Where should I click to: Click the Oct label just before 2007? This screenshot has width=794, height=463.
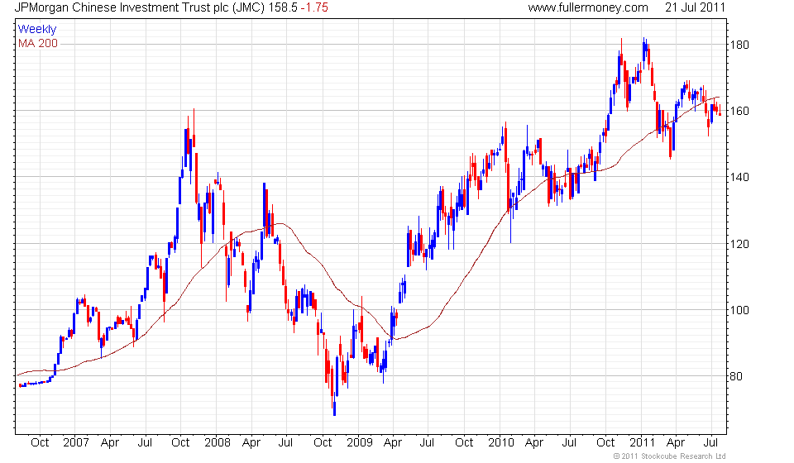[40, 442]
